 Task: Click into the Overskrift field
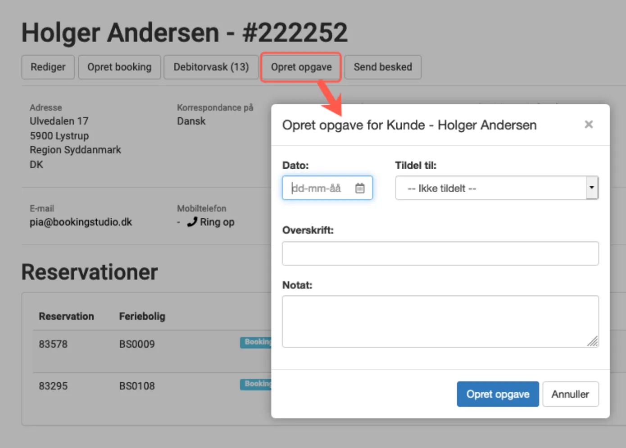tap(440, 254)
